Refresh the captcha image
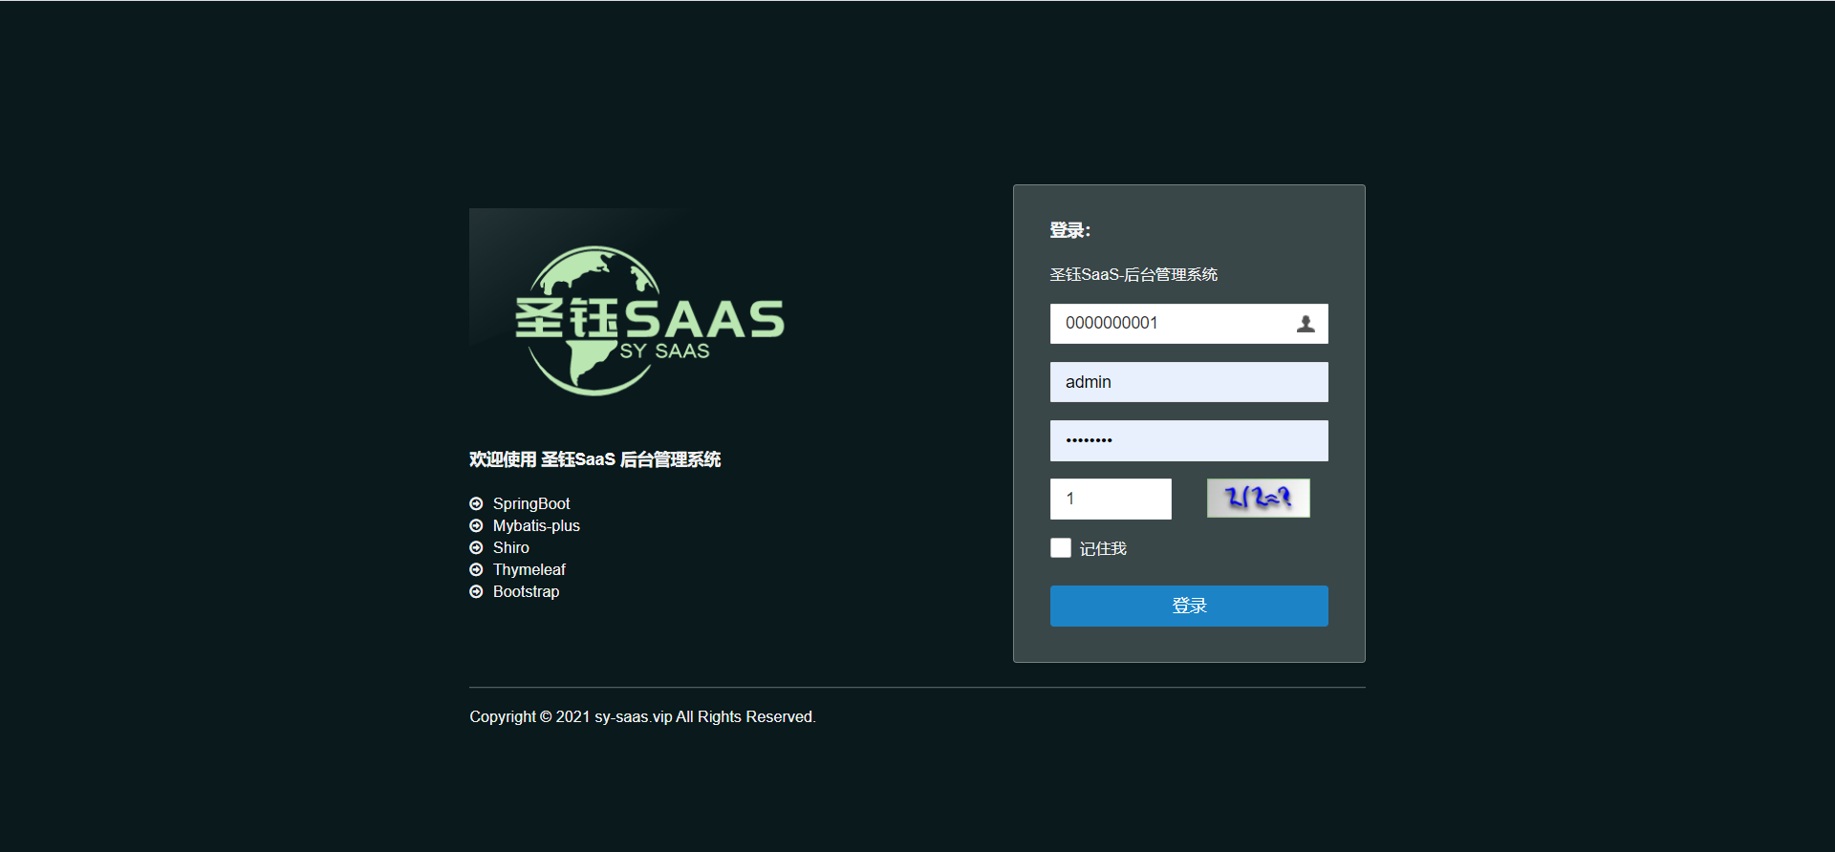 tap(1259, 498)
